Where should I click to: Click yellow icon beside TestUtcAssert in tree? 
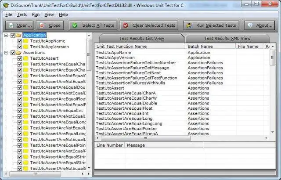(x=26, y=58)
